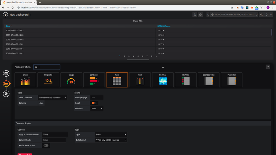The height and width of the screenshot is (155, 276).
Task: Shift time range backward
Action: click(208, 15)
